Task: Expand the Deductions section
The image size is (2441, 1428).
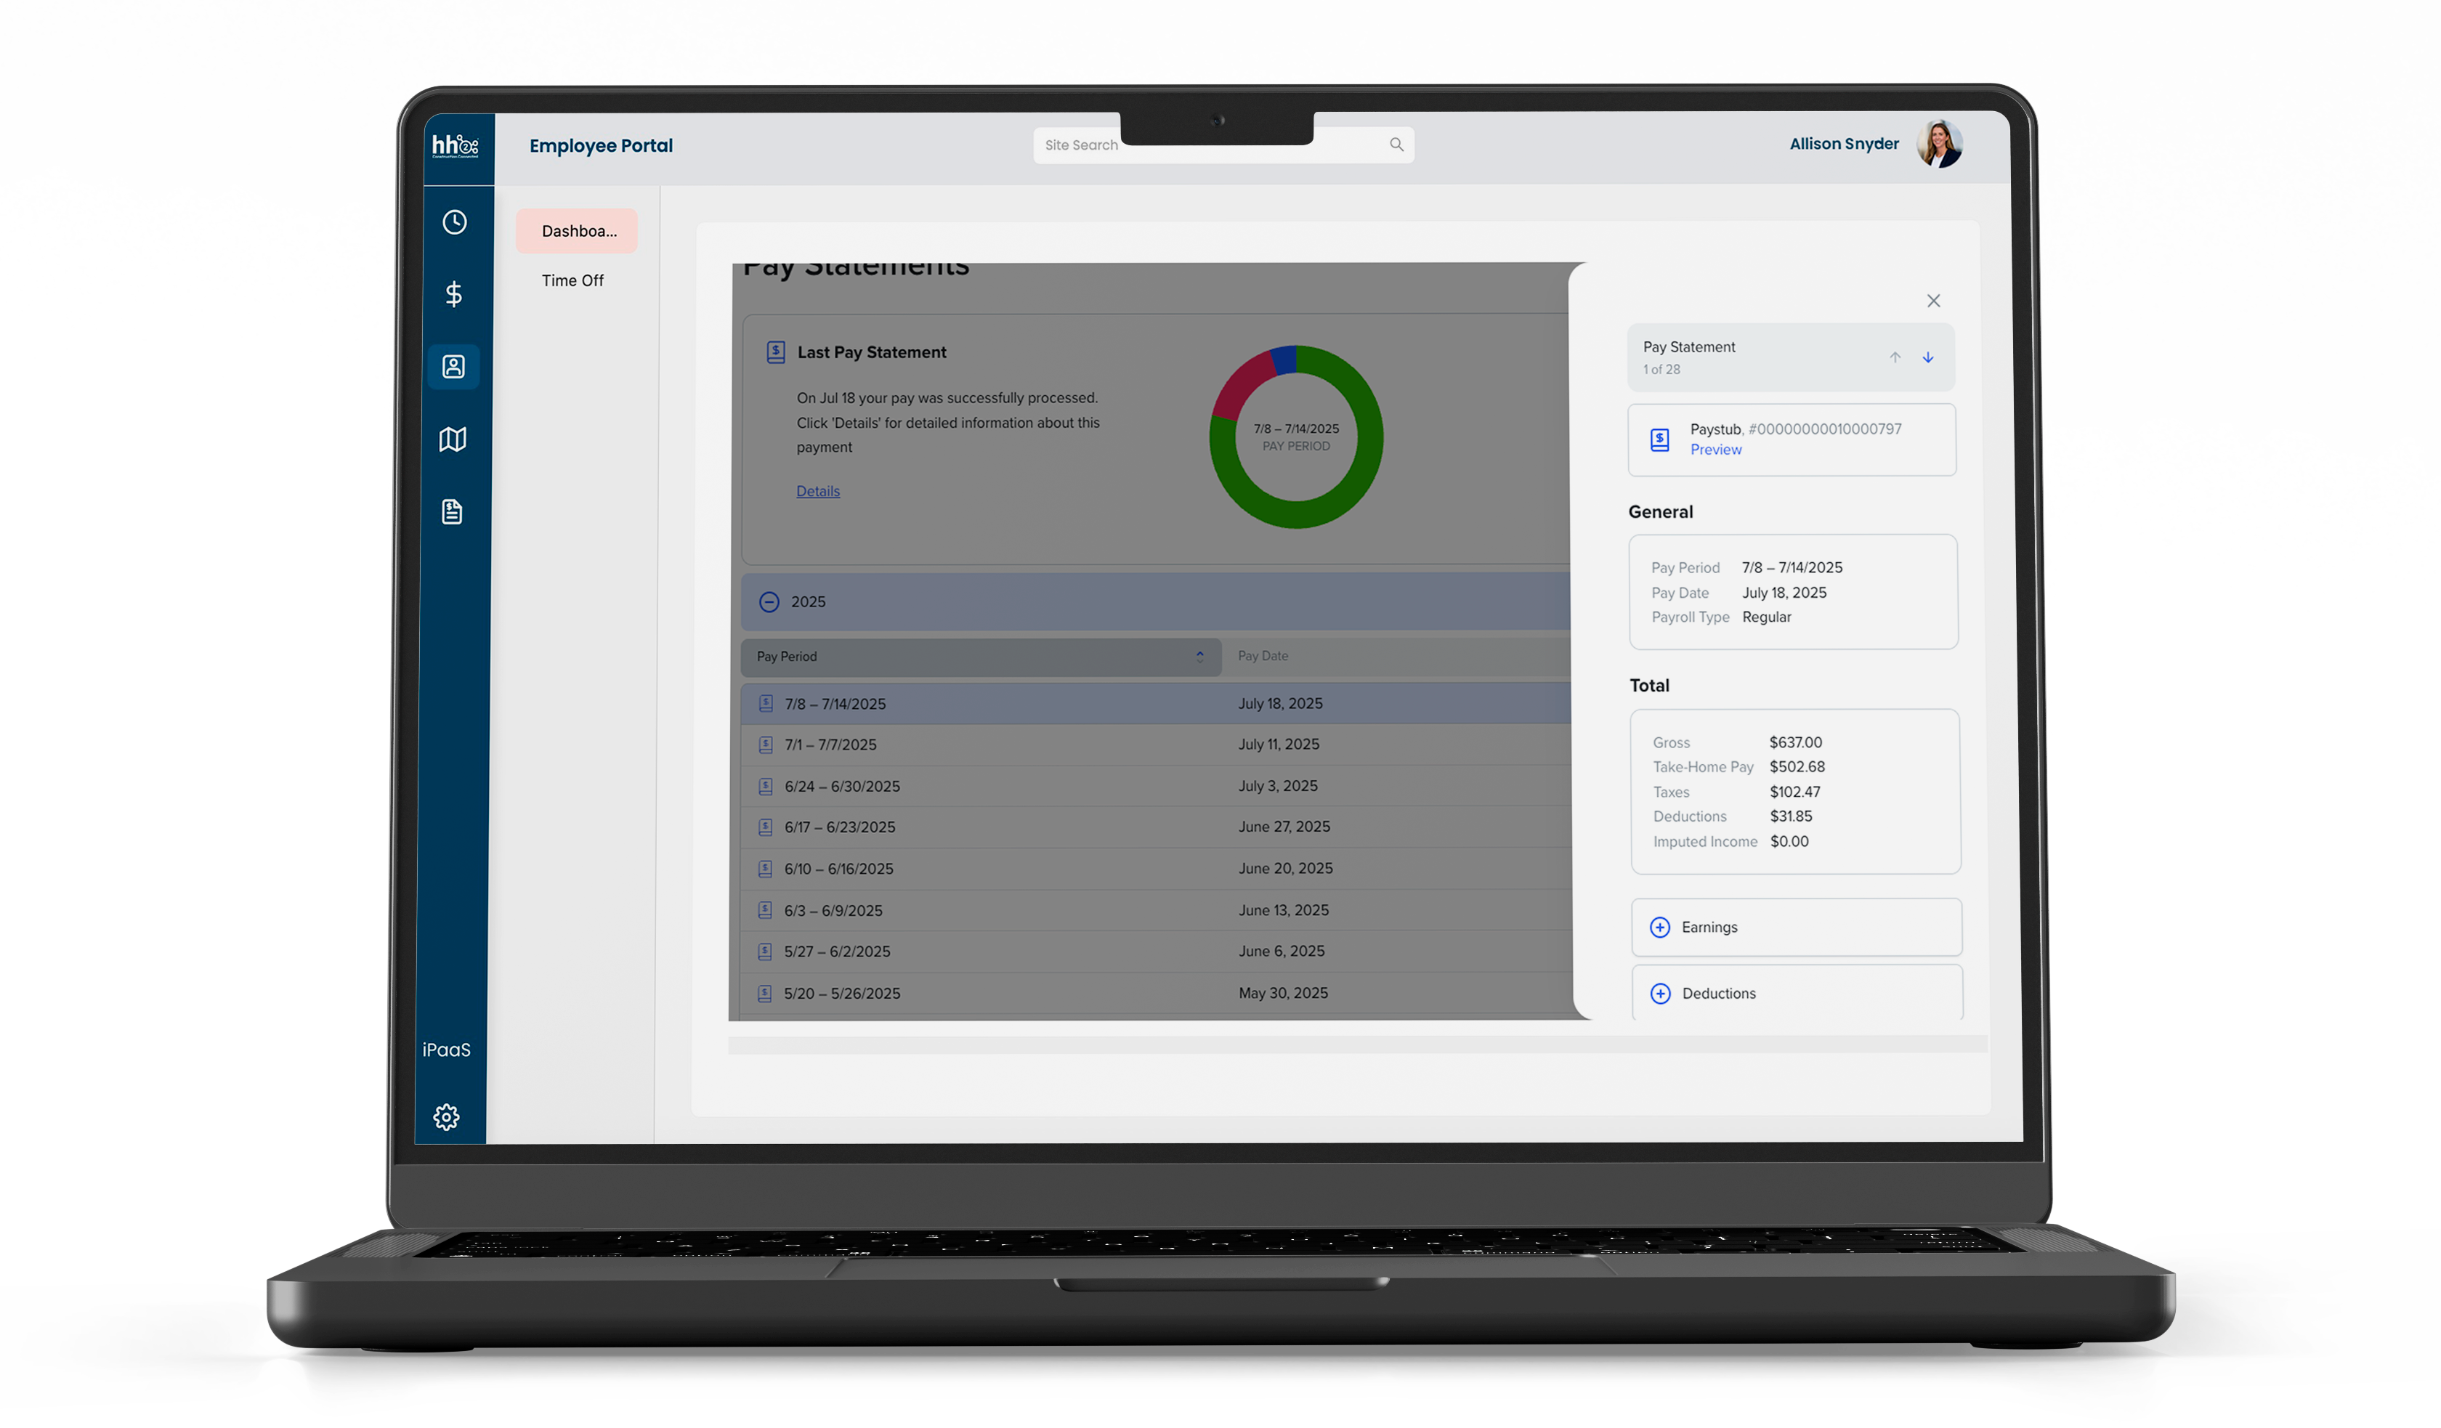Action: pyautogui.click(x=1660, y=993)
